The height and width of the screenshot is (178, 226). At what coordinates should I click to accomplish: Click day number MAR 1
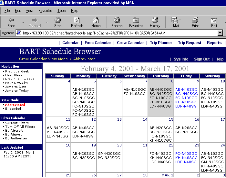(x=167, y=175)
